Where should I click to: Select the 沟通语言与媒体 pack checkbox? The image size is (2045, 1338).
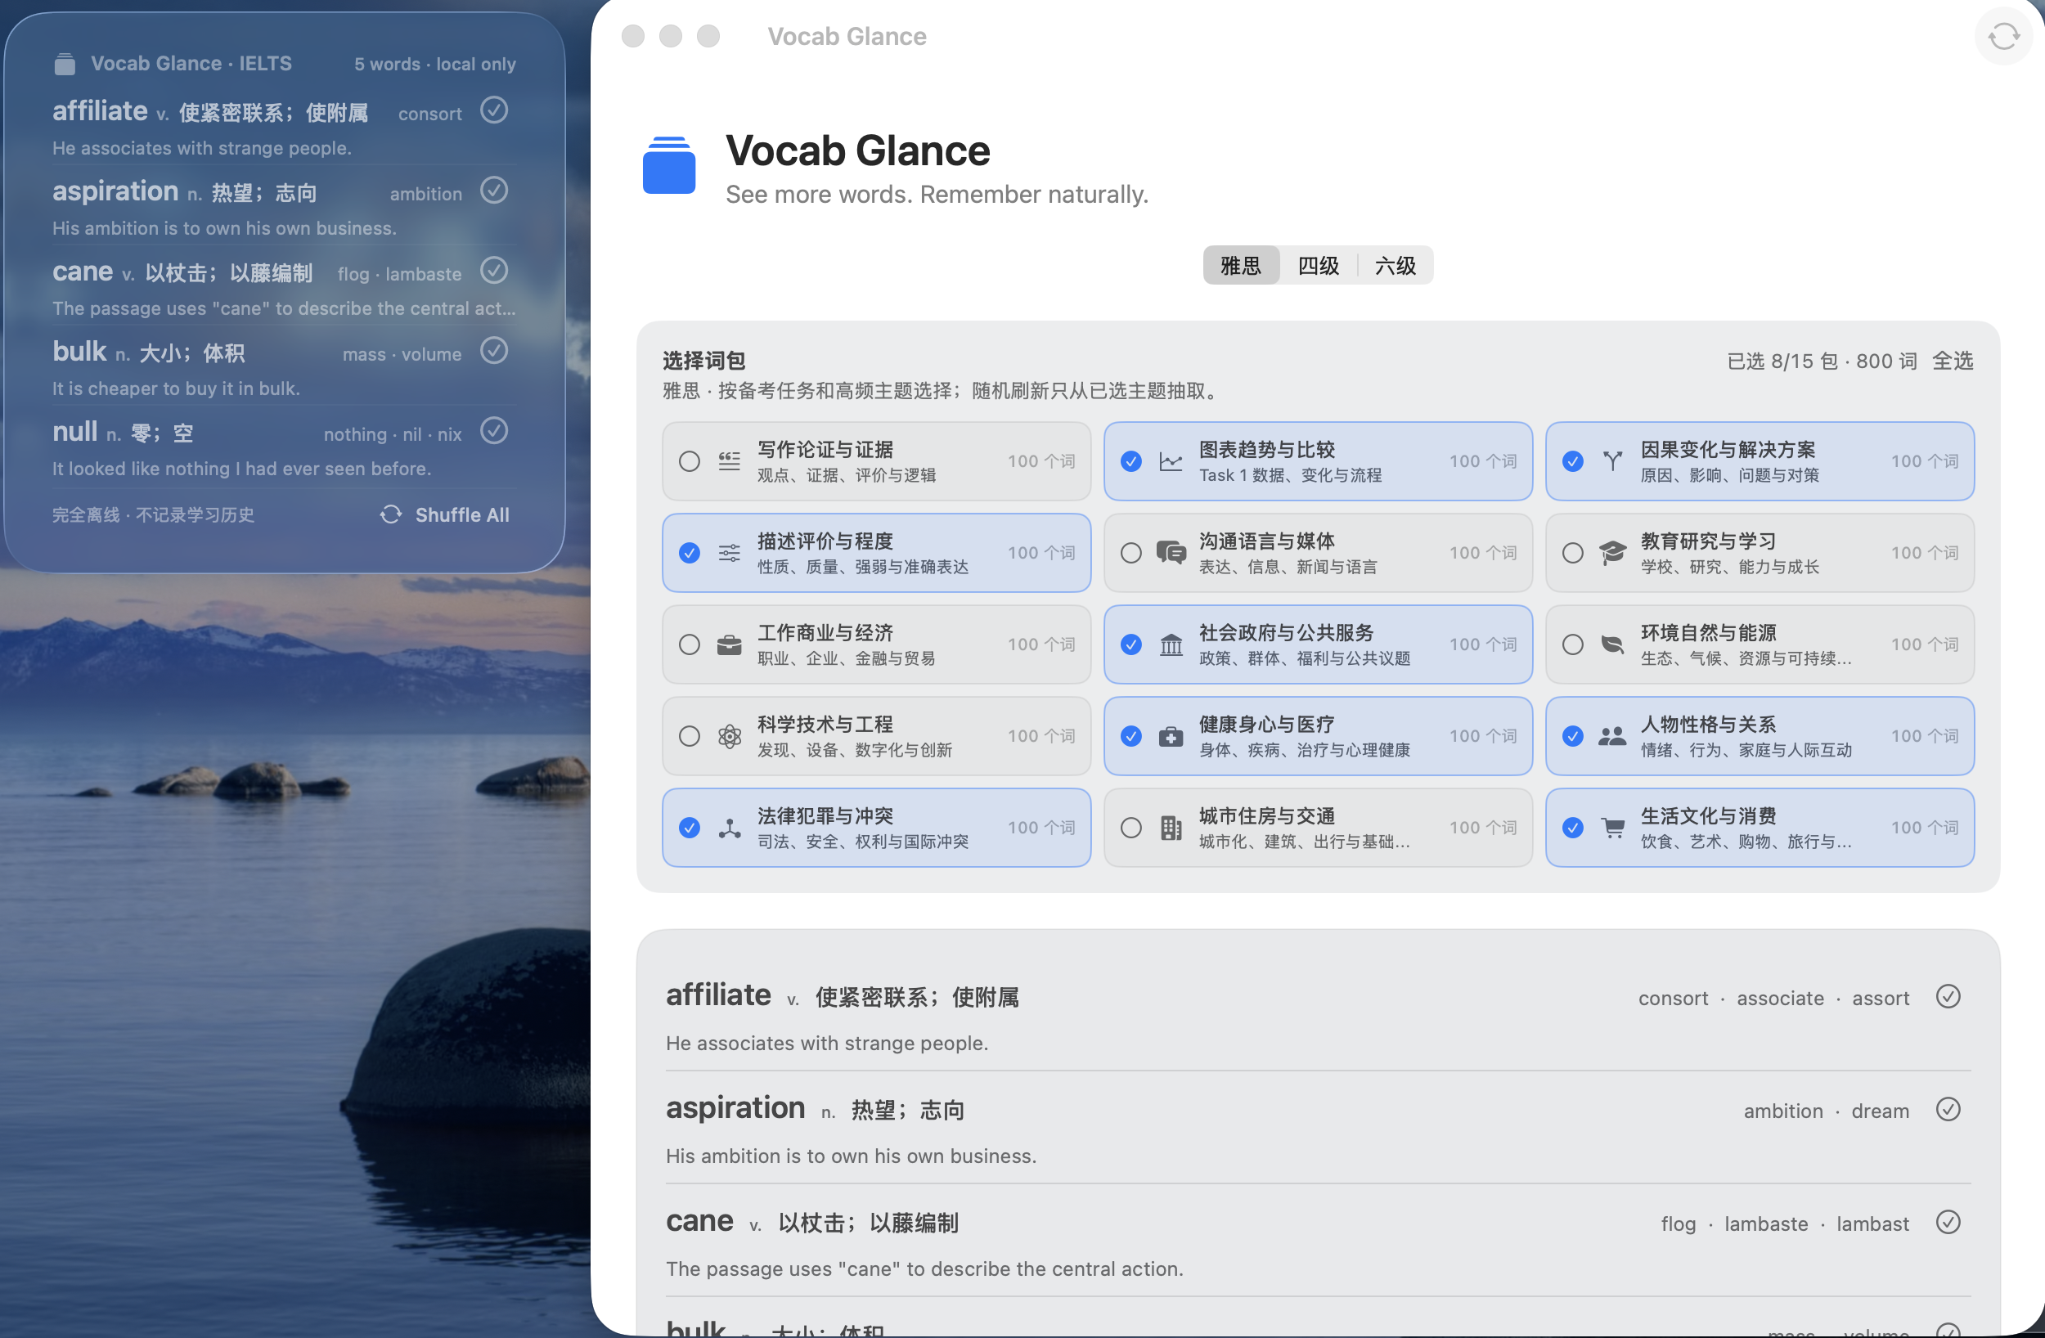(x=1130, y=553)
